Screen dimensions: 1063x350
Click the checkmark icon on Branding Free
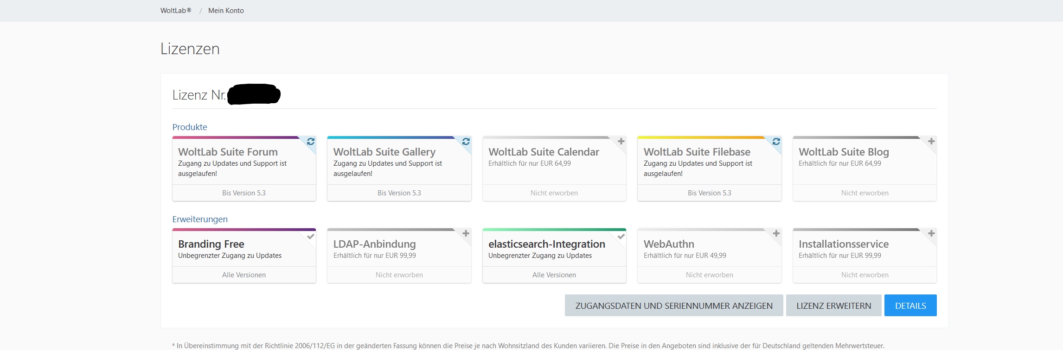(x=311, y=237)
